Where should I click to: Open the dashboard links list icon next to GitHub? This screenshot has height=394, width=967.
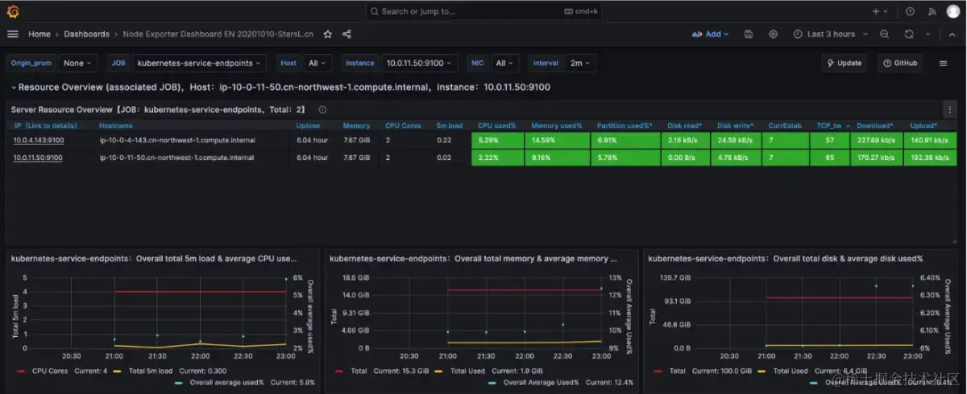(x=944, y=63)
